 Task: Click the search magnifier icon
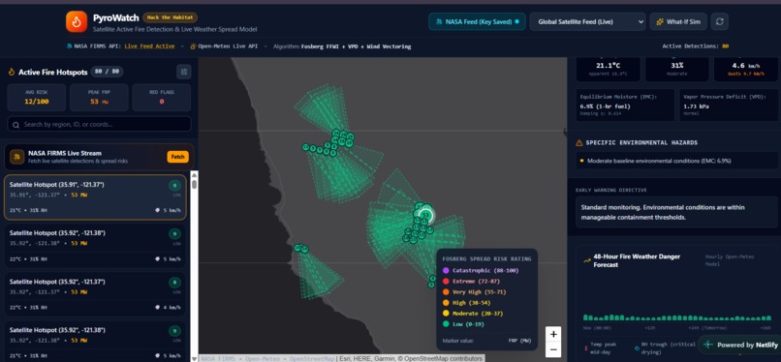[x=16, y=124]
